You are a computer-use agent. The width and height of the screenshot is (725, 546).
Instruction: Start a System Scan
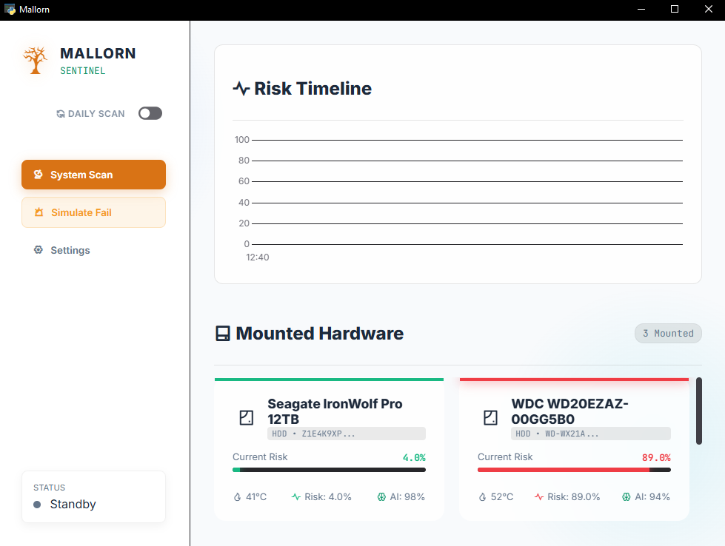pos(93,175)
